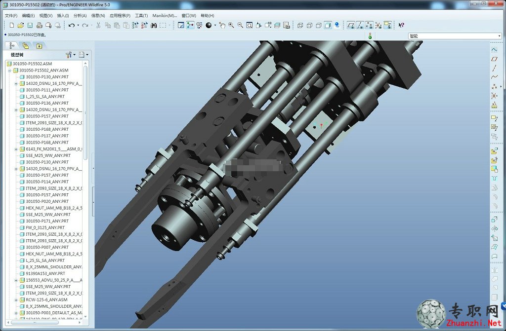Screen dimensions: 506x331
Task: Open the 文件(F) menu
Action: (11, 15)
